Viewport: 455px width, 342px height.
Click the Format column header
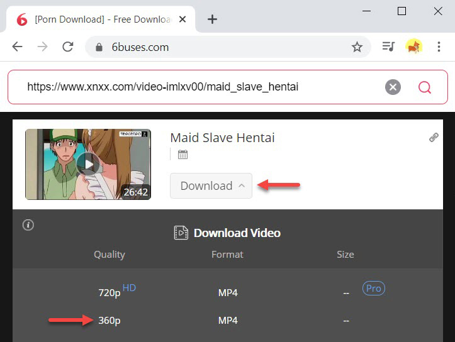click(228, 255)
